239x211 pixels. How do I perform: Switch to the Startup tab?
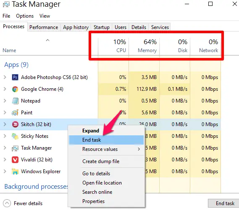point(102,27)
